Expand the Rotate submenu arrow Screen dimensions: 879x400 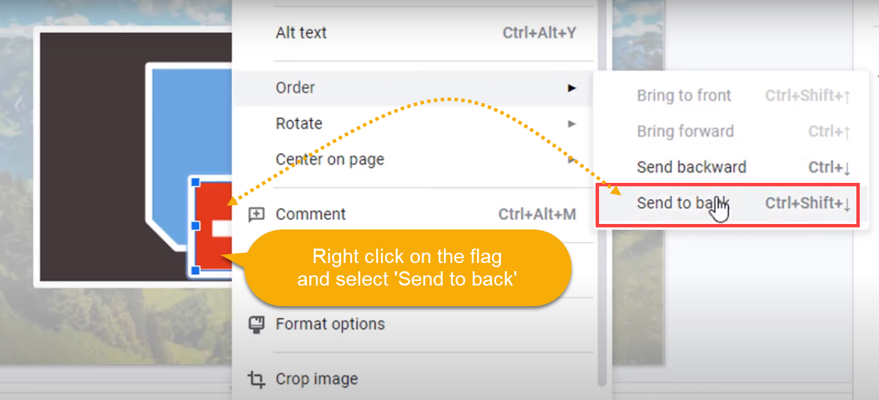[573, 123]
